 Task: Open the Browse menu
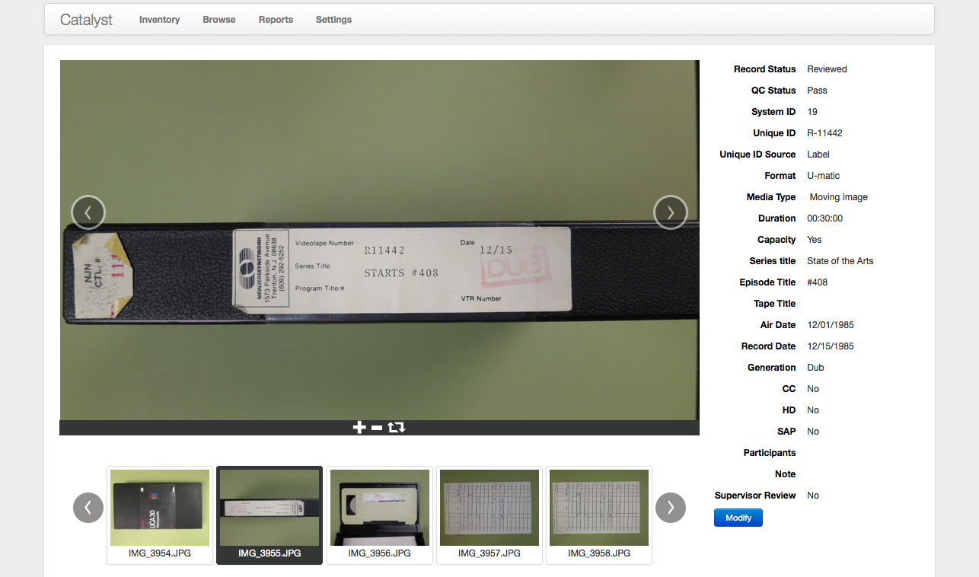click(218, 20)
